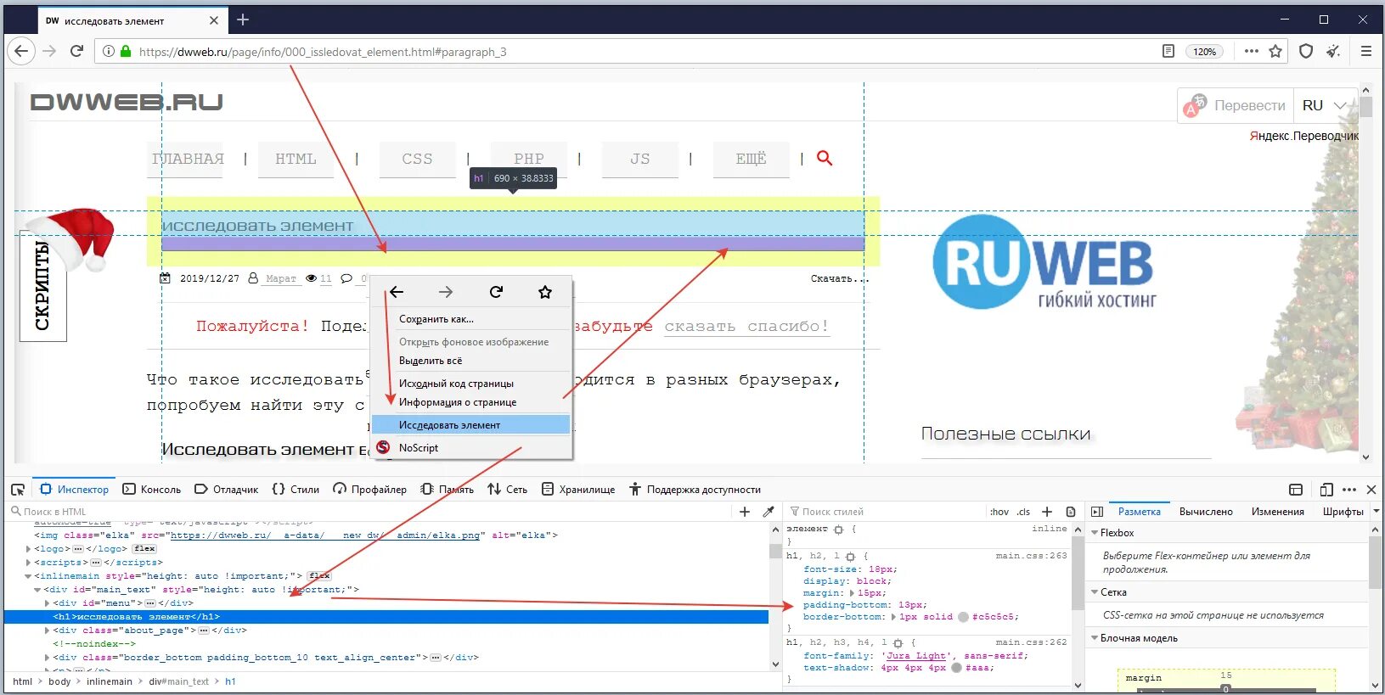Open responsive design mode icon

[1326, 490]
